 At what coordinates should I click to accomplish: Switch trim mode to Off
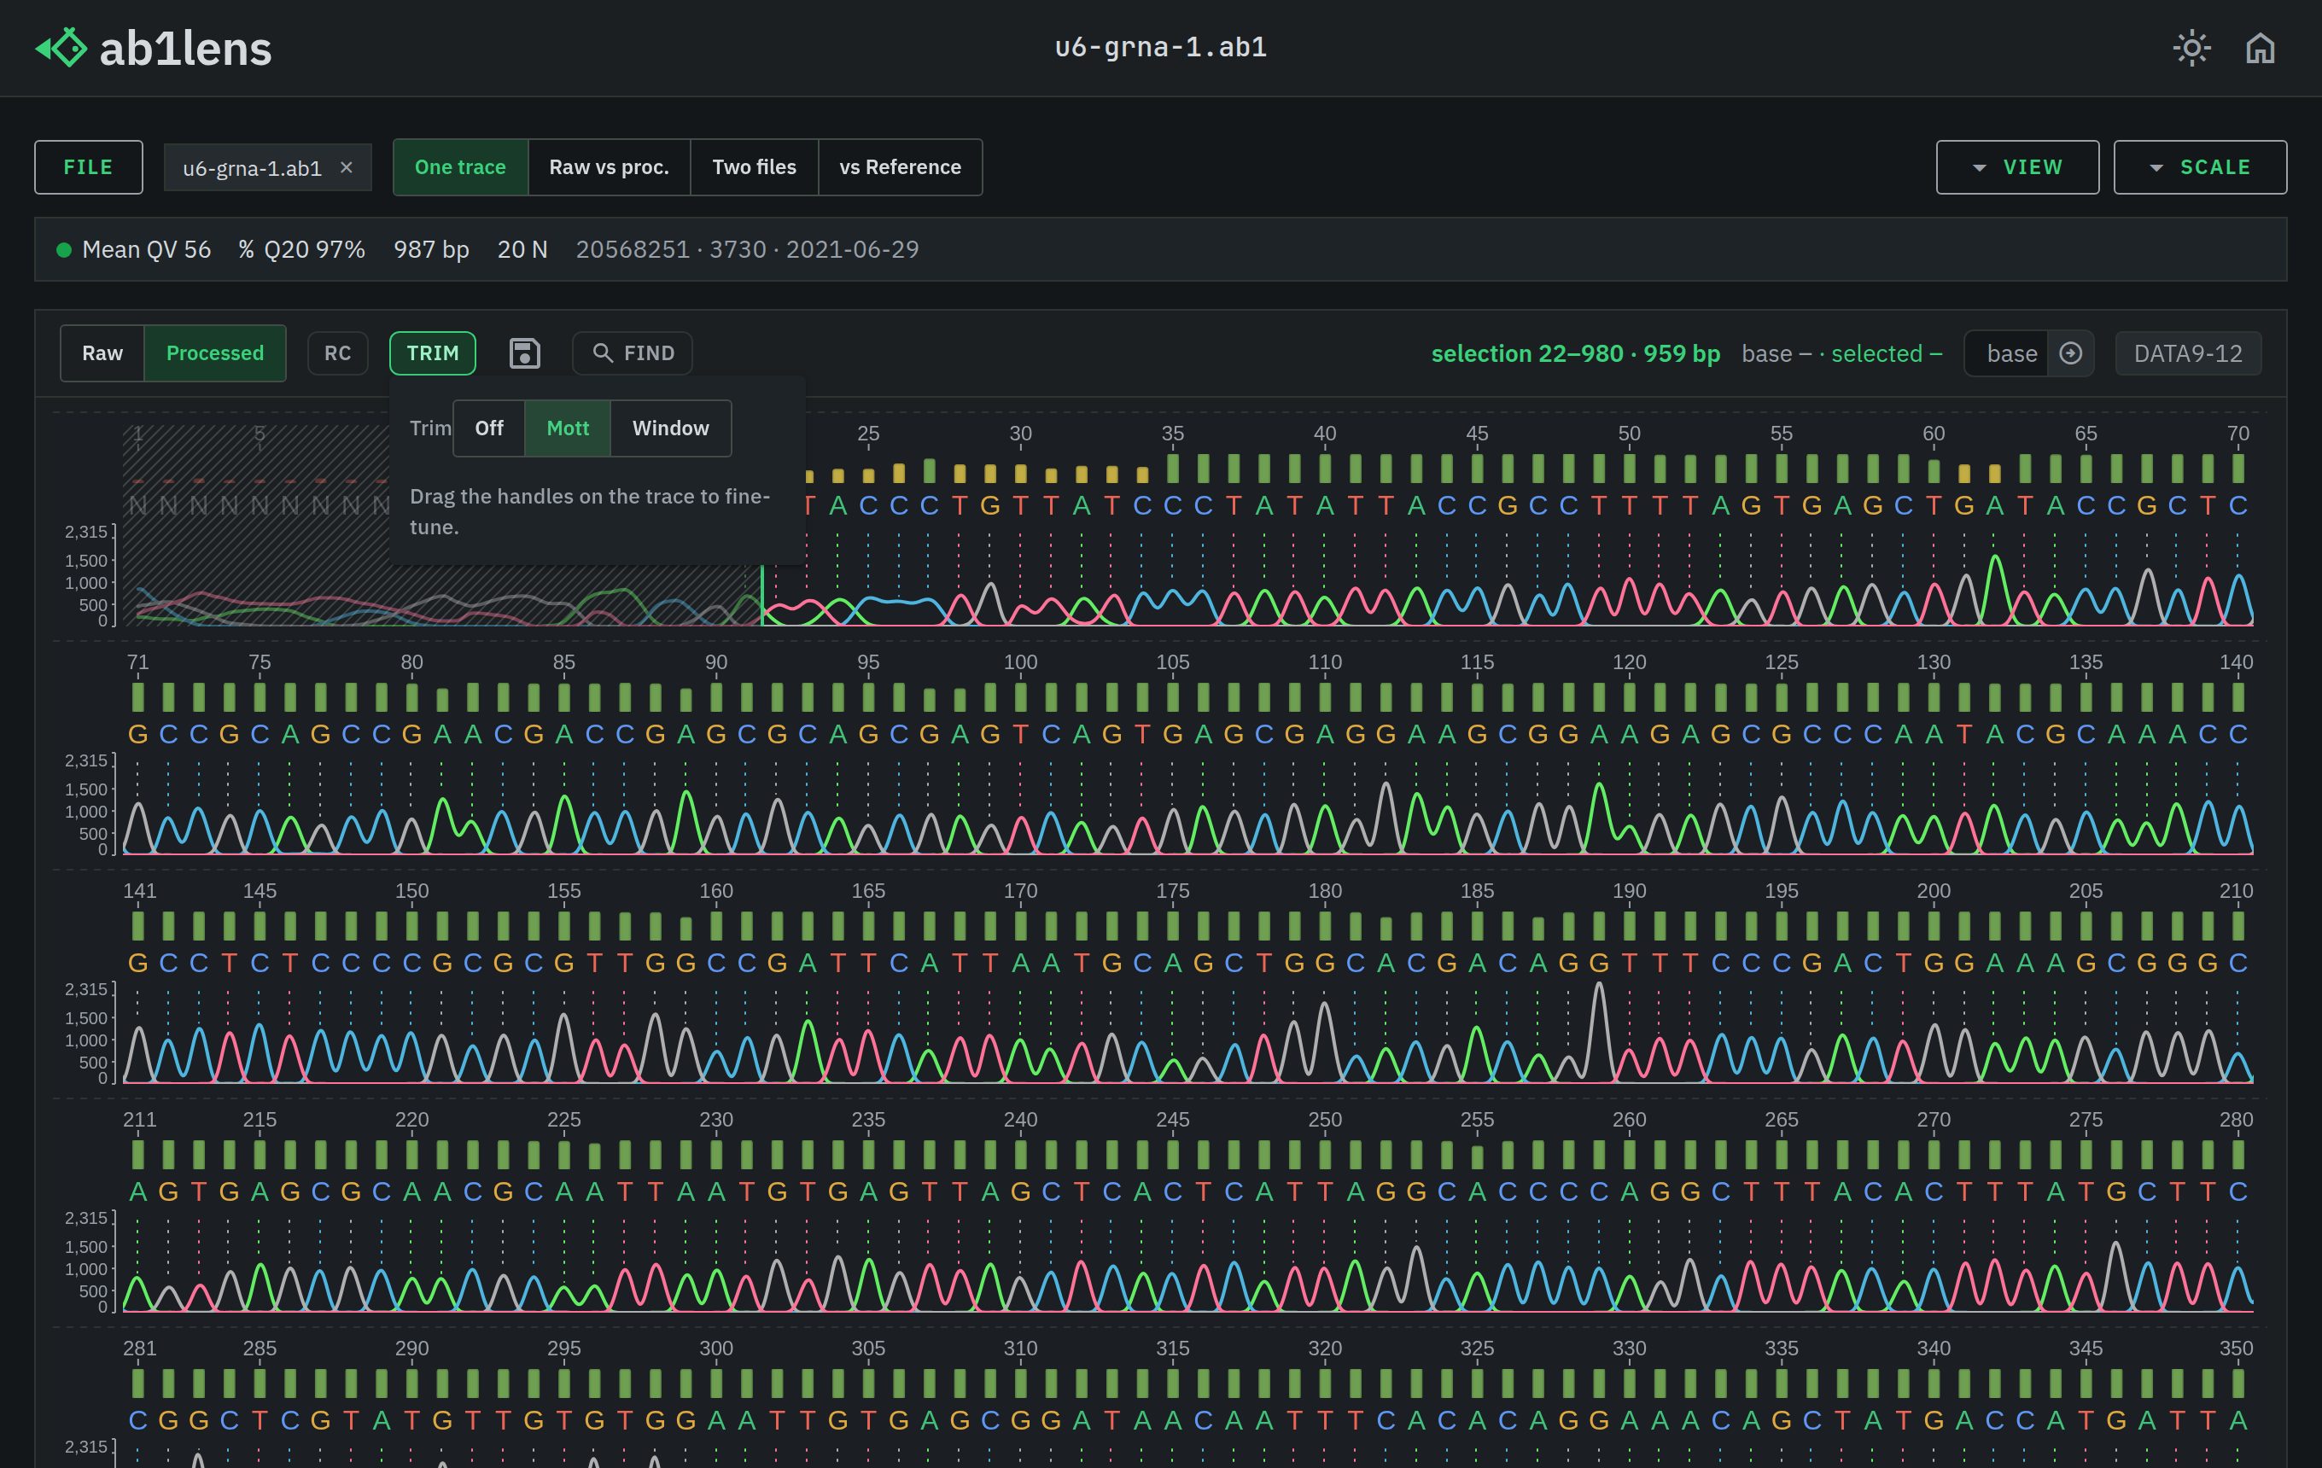pyautogui.click(x=489, y=428)
